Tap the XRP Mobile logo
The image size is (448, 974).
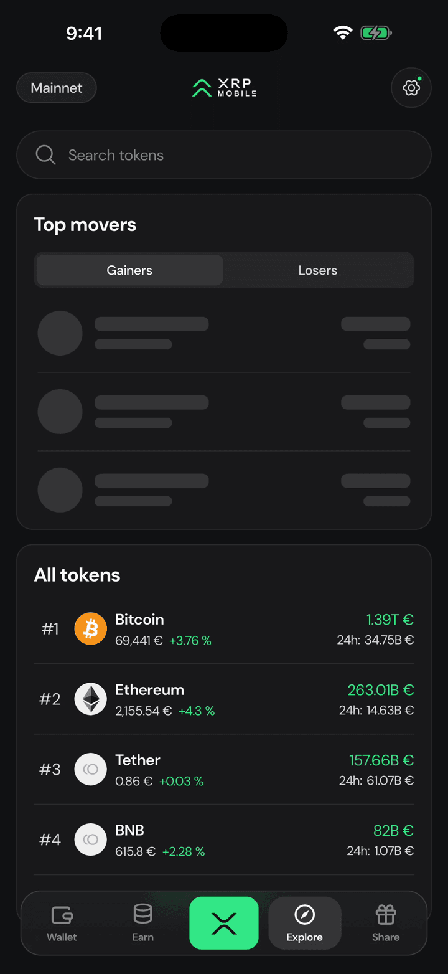(x=224, y=88)
